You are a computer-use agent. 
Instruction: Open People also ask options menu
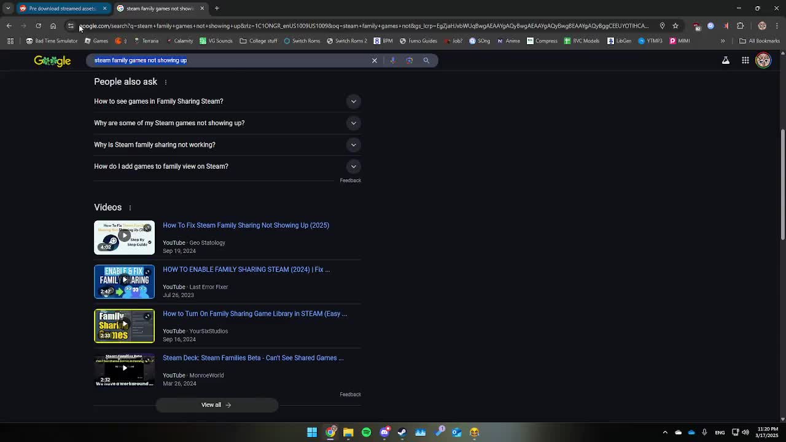tap(165, 82)
